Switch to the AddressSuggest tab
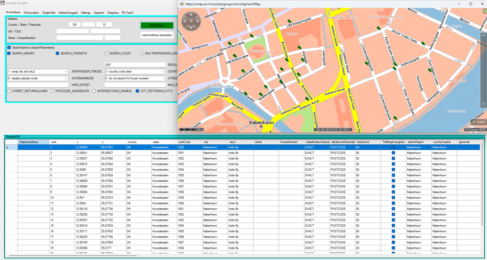The image size is (487, 260). pyautogui.click(x=68, y=13)
